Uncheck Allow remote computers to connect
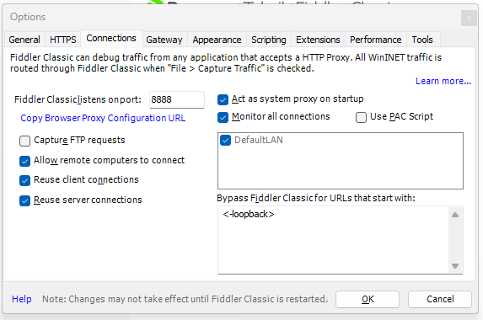The image size is (483, 320). coord(24,161)
